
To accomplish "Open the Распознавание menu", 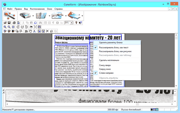I will (x=37, y=9).
